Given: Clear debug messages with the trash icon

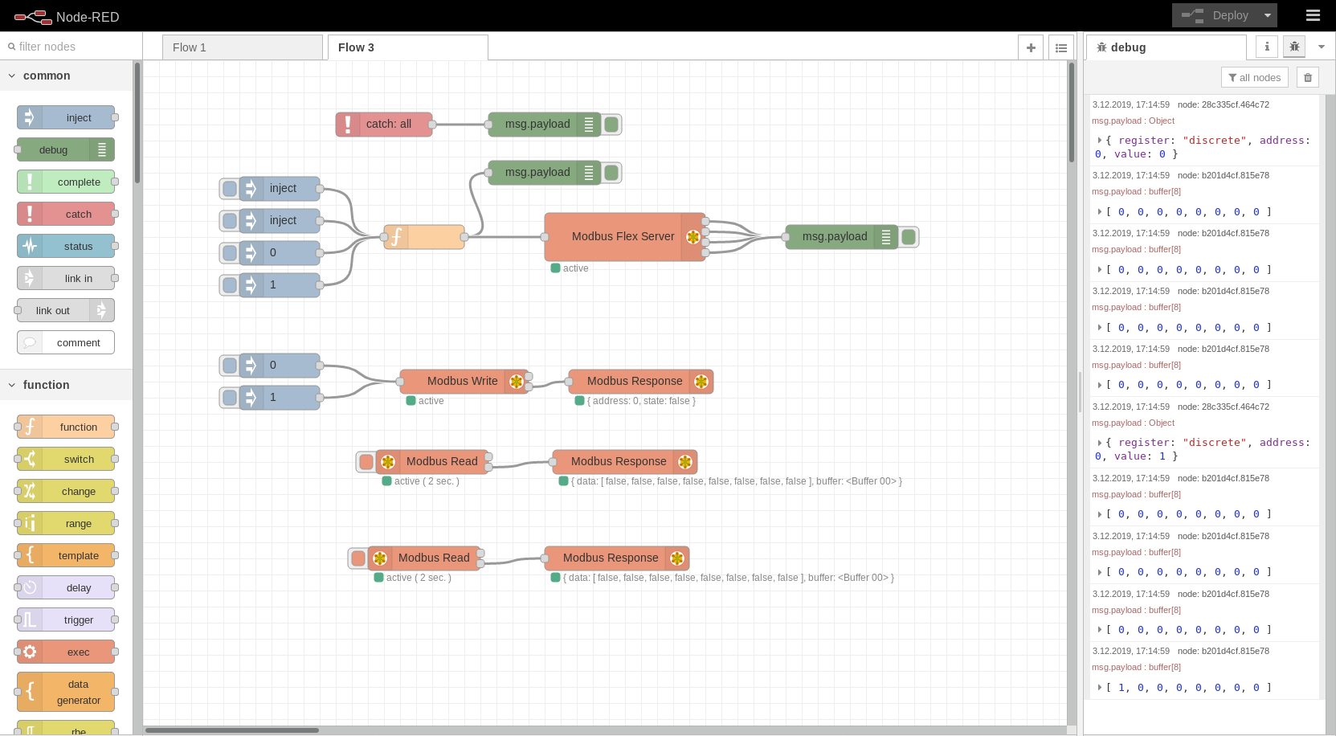Looking at the screenshot, I should [1307, 77].
